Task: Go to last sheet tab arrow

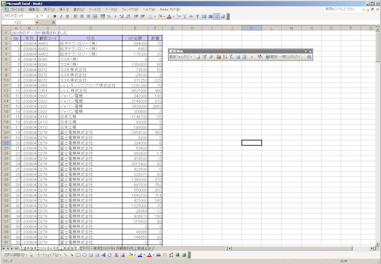Action: [16, 249]
